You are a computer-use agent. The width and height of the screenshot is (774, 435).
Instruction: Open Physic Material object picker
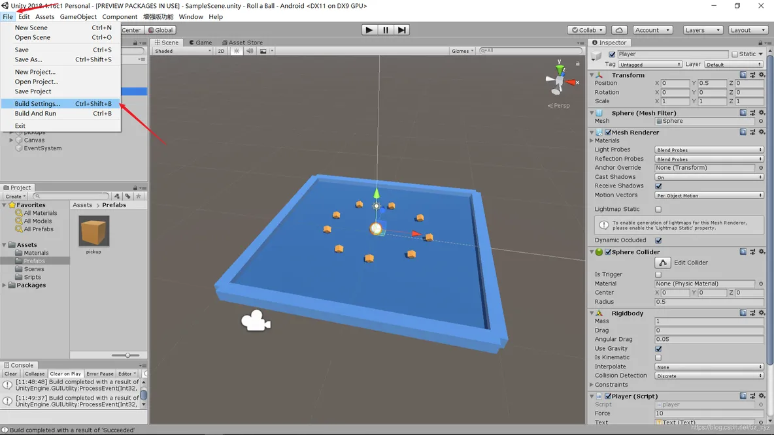click(761, 284)
